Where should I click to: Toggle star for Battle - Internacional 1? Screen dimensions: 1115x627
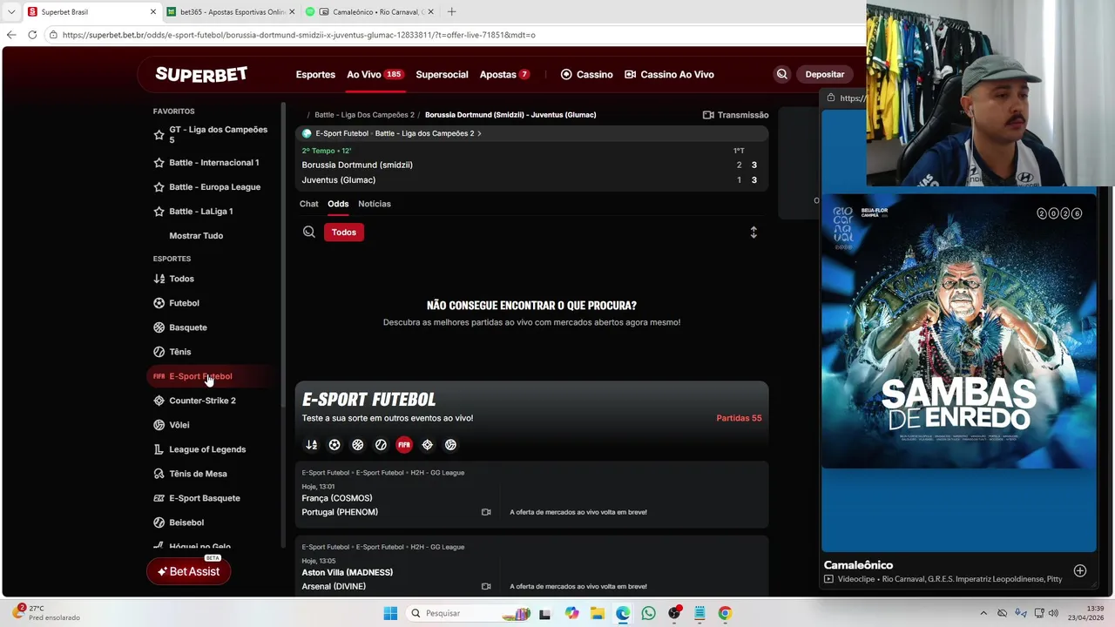tap(159, 163)
